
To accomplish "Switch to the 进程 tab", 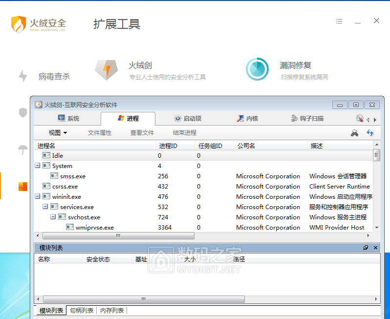I will click(x=128, y=118).
